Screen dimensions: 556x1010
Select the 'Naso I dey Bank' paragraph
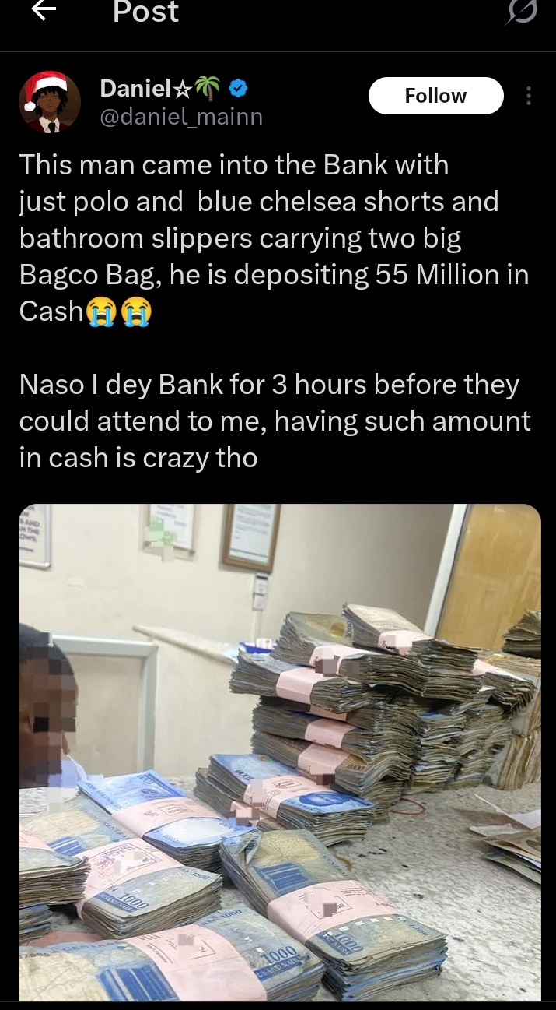275,421
